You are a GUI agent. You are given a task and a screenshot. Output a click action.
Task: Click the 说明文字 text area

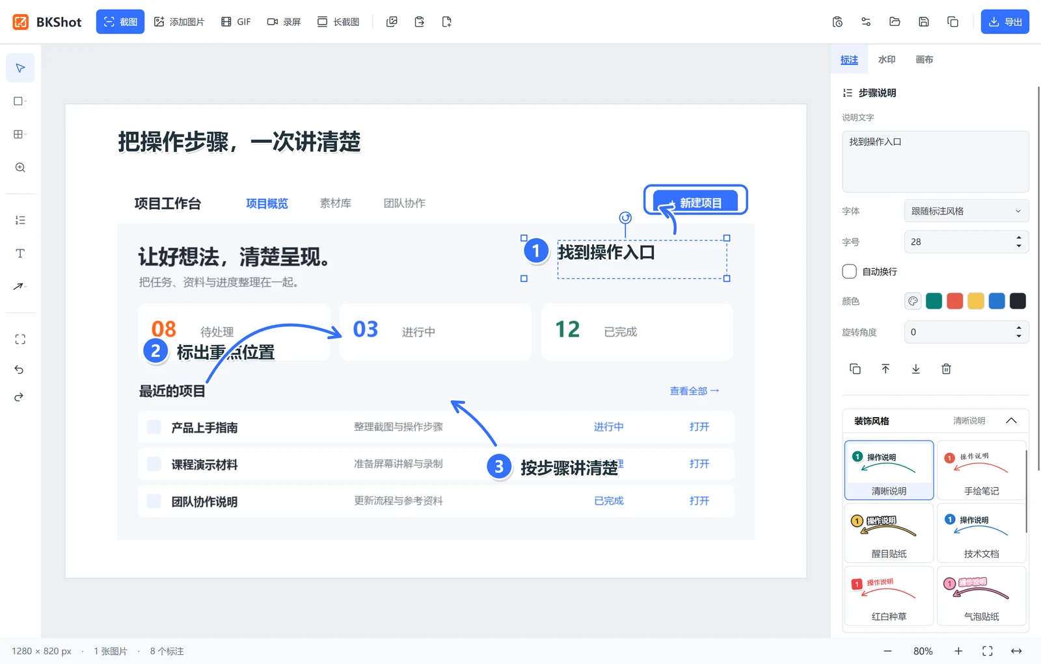tap(936, 162)
